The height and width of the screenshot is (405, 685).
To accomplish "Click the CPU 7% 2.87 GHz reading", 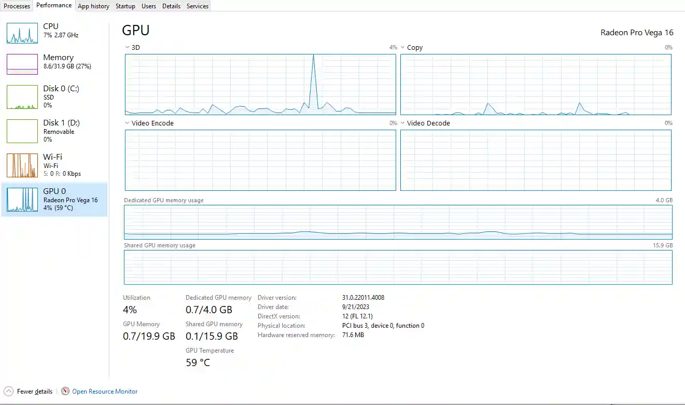I will coord(61,35).
